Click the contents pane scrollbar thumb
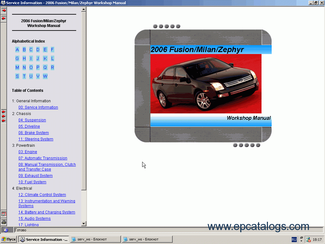 (83, 101)
